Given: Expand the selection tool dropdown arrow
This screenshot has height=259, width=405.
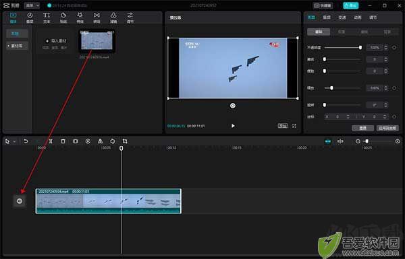Looking at the screenshot, I should tap(14, 141).
